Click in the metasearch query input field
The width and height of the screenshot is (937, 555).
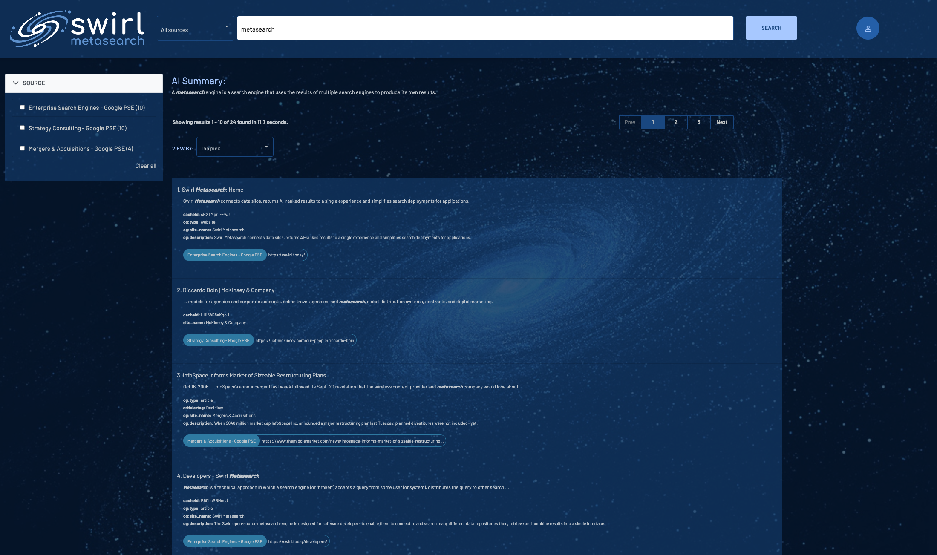click(484, 29)
